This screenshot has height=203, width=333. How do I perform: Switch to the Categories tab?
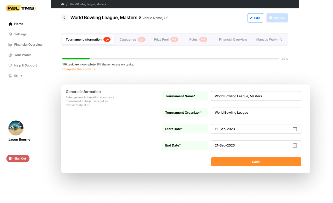click(x=132, y=40)
